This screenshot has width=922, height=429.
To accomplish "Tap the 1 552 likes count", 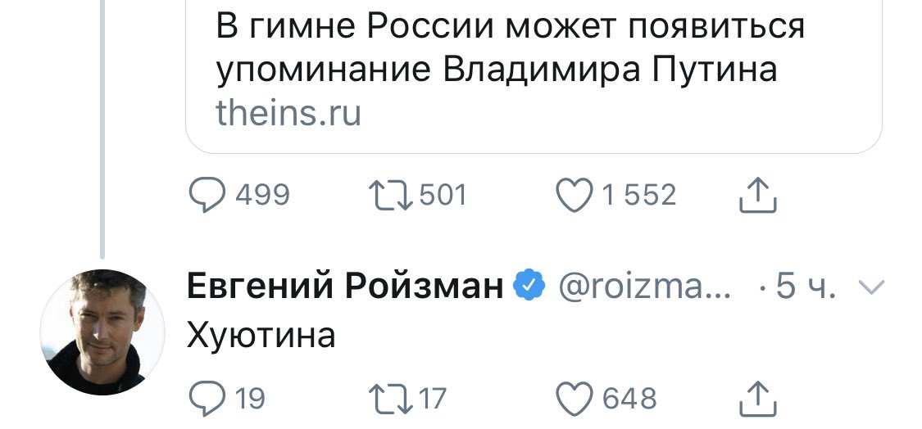I will coord(638,195).
